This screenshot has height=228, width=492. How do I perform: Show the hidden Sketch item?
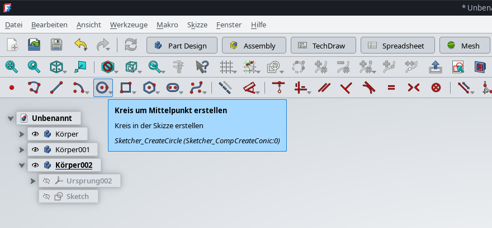46,196
